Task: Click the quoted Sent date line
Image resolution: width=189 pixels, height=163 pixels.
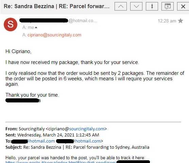Action: tap(52, 135)
